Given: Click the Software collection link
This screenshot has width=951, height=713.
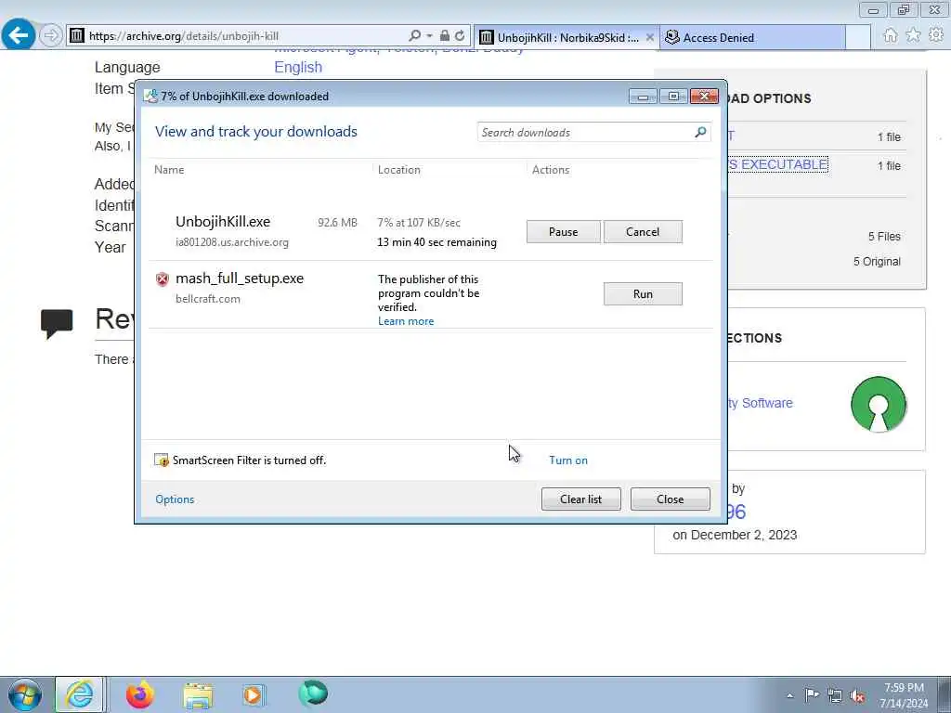Looking at the screenshot, I should 761,403.
